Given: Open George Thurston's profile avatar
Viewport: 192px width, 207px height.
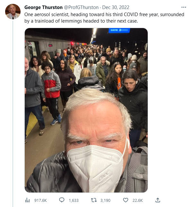Looking at the screenshot, I should [x=13, y=12].
